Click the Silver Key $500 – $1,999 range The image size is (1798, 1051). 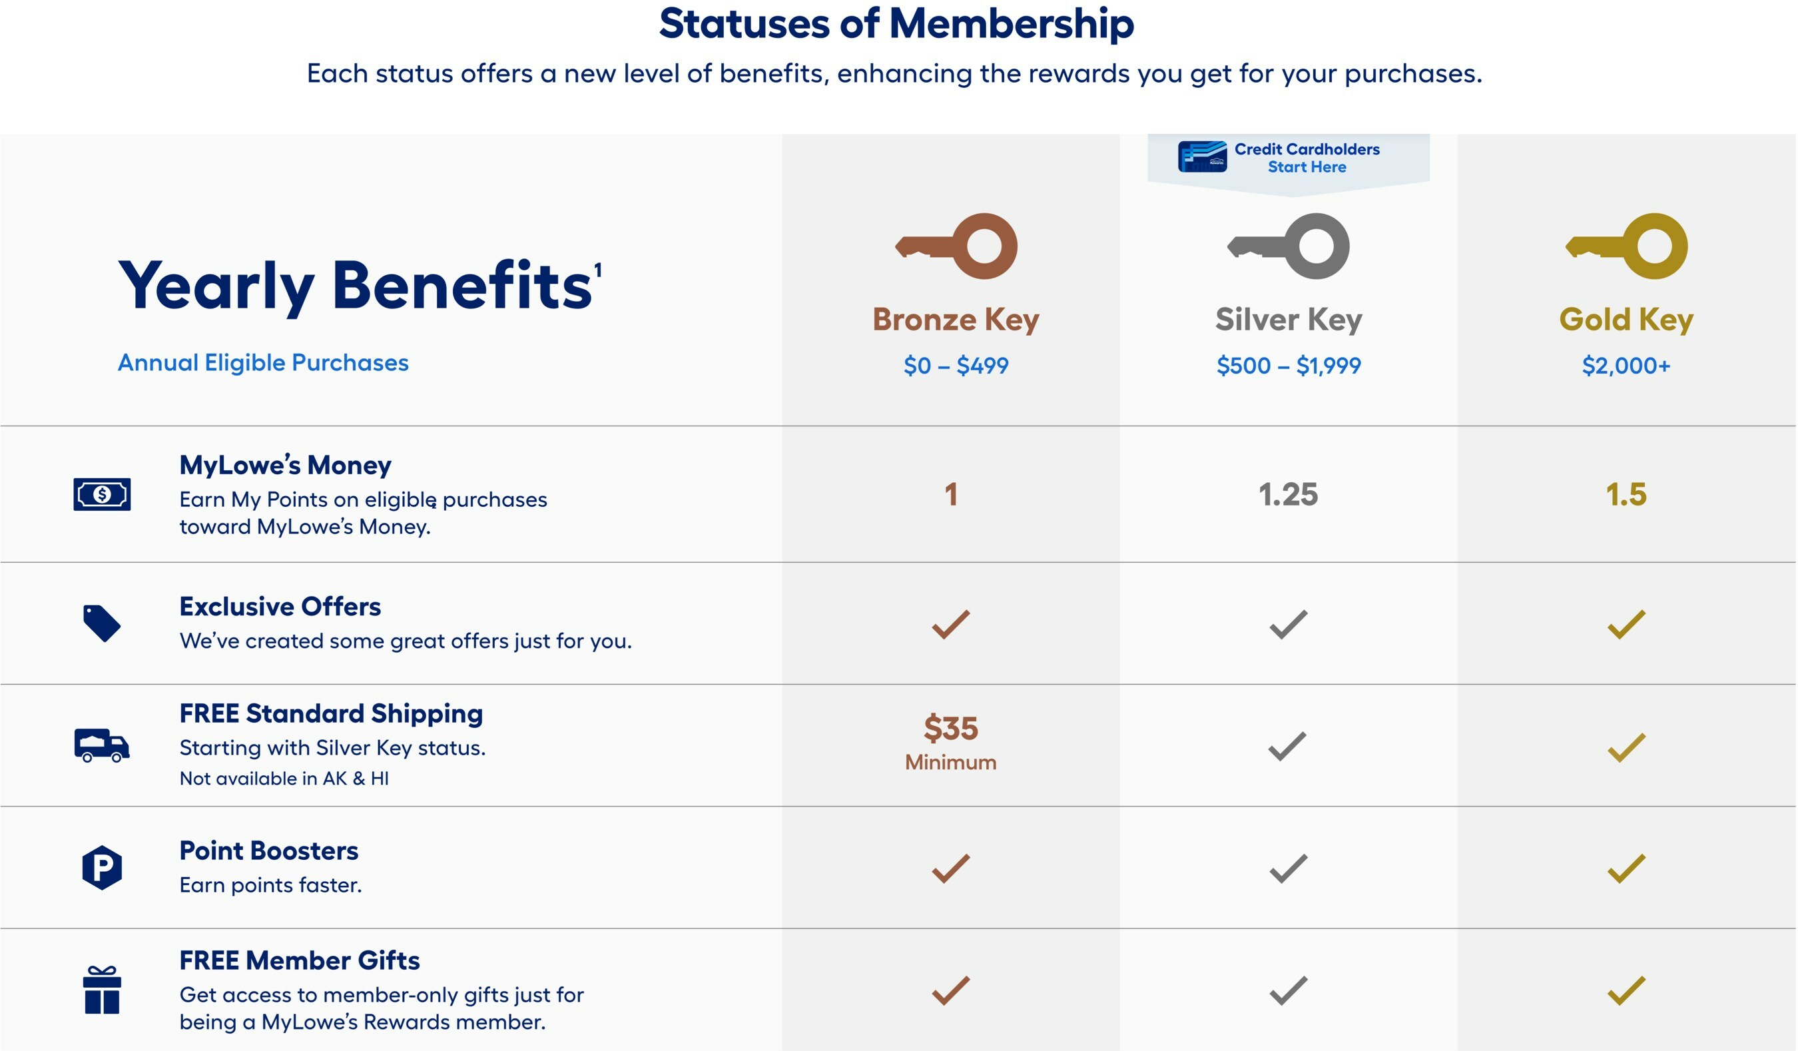pos(1289,365)
